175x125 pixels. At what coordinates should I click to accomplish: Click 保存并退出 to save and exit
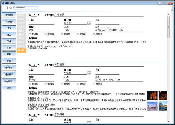tap(9, 81)
